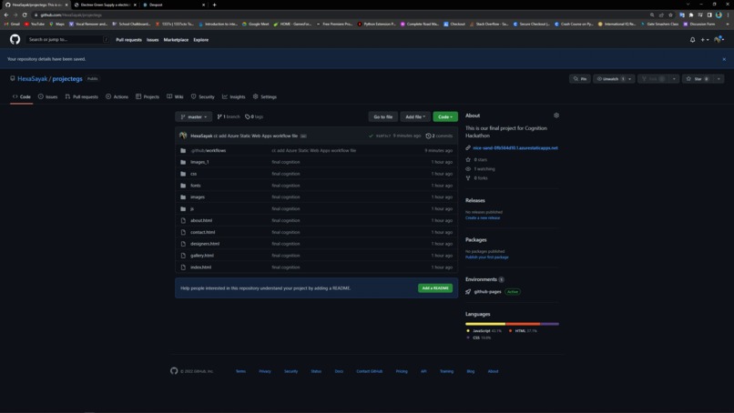The image size is (734, 413).
Task: Open the HexaSayak owner link
Action: coord(32,78)
